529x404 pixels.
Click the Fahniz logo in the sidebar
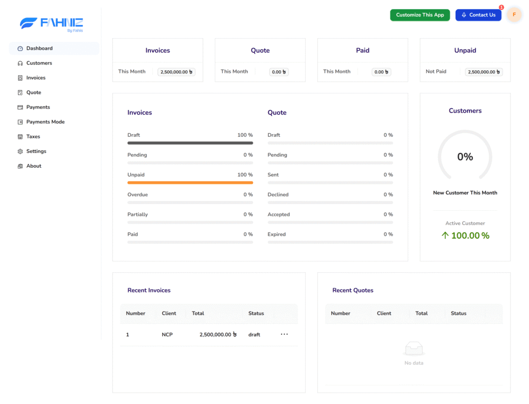click(52, 23)
